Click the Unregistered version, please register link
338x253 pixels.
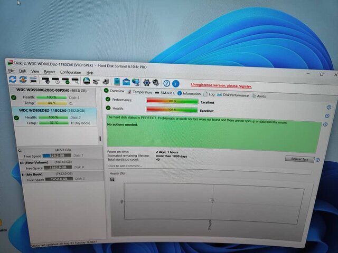(221, 85)
